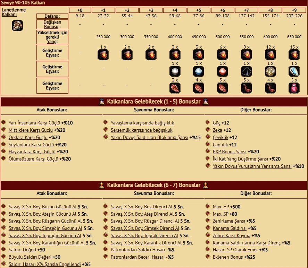The width and height of the screenshot is (308, 268).
Task: Open Yarı İnsanlara Karşı Güçlü link
Action: click(x=34, y=123)
